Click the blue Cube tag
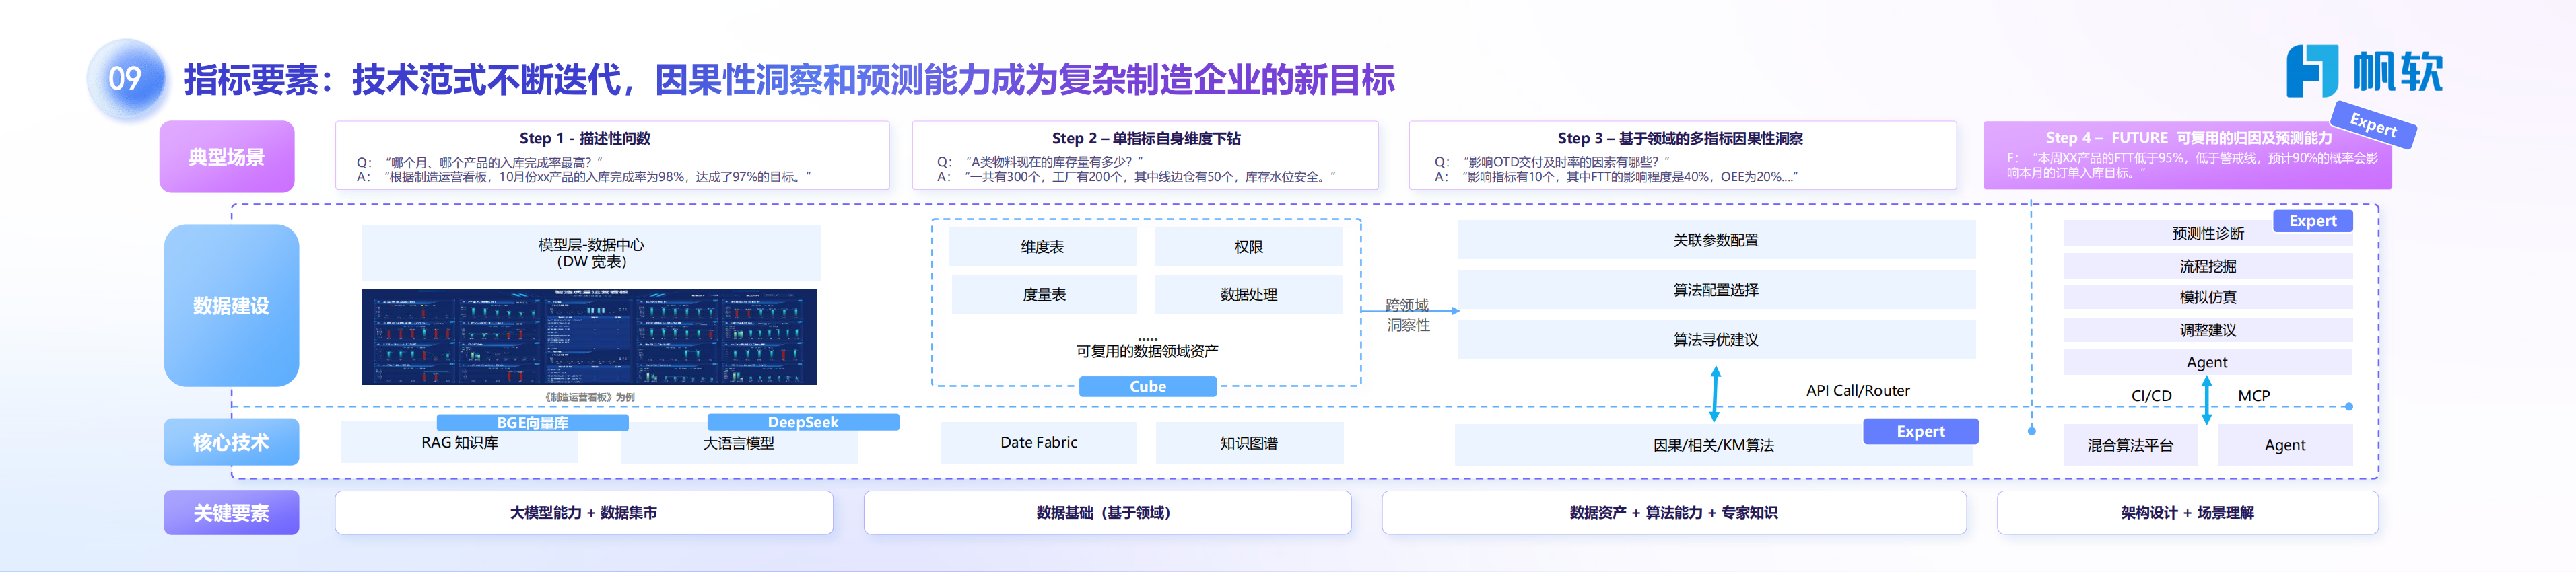The image size is (2576, 572). (x=1147, y=387)
